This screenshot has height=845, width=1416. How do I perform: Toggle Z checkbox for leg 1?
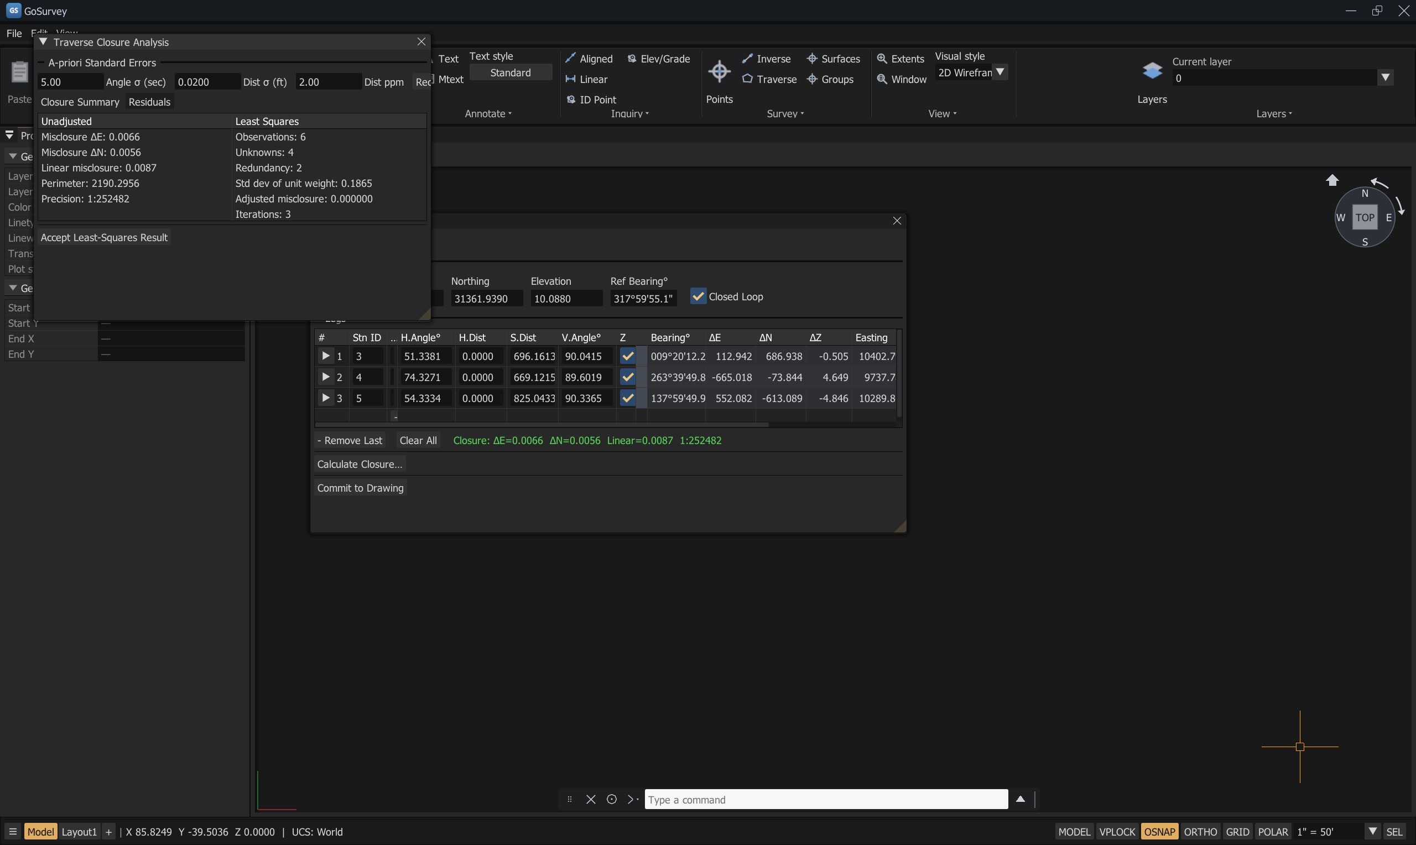627,357
